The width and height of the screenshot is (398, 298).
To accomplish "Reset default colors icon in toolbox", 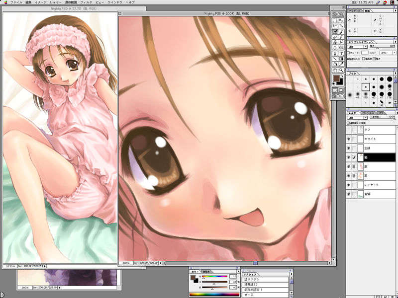I will pos(334,83).
